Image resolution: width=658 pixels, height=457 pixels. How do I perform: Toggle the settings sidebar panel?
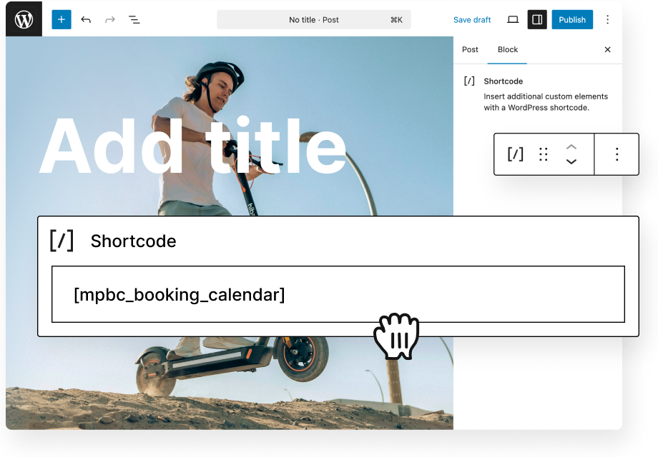537,19
